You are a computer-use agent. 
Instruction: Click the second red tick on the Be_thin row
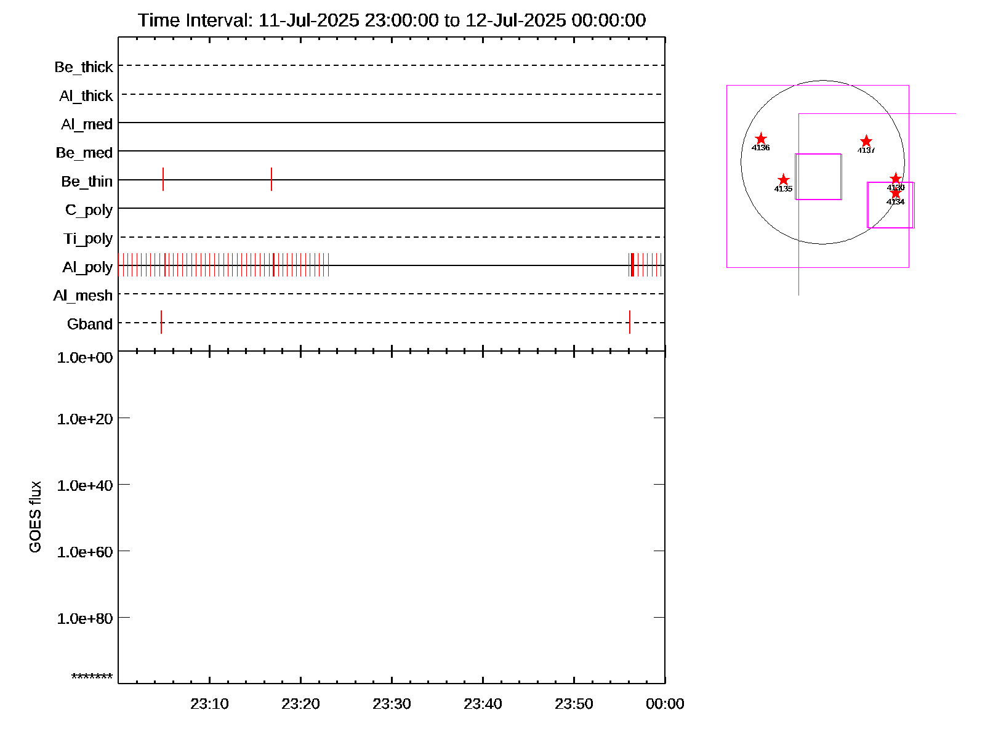point(271,179)
